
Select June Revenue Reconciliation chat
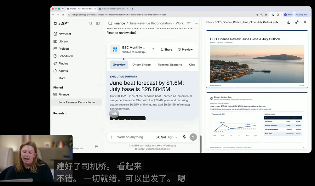[x=77, y=102]
